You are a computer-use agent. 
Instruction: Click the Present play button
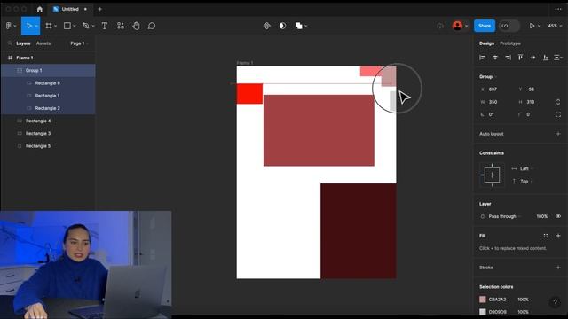pyautogui.click(x=532, y=26)
